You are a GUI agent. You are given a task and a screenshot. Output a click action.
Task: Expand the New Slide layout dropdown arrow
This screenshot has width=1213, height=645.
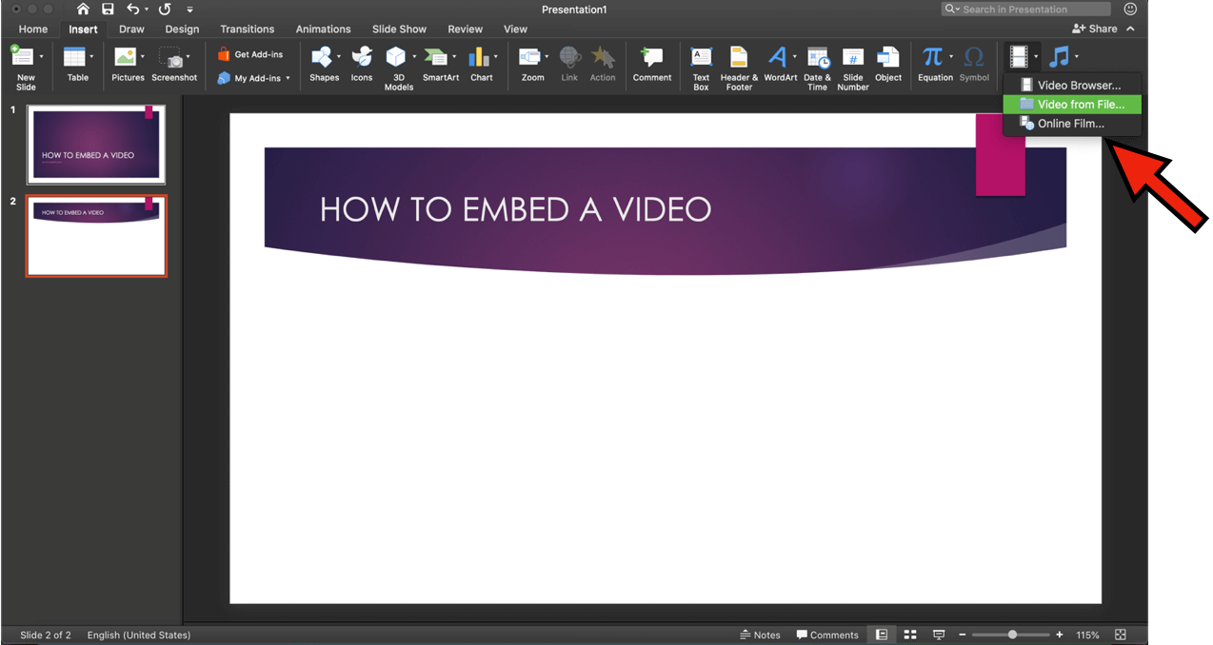41,57
